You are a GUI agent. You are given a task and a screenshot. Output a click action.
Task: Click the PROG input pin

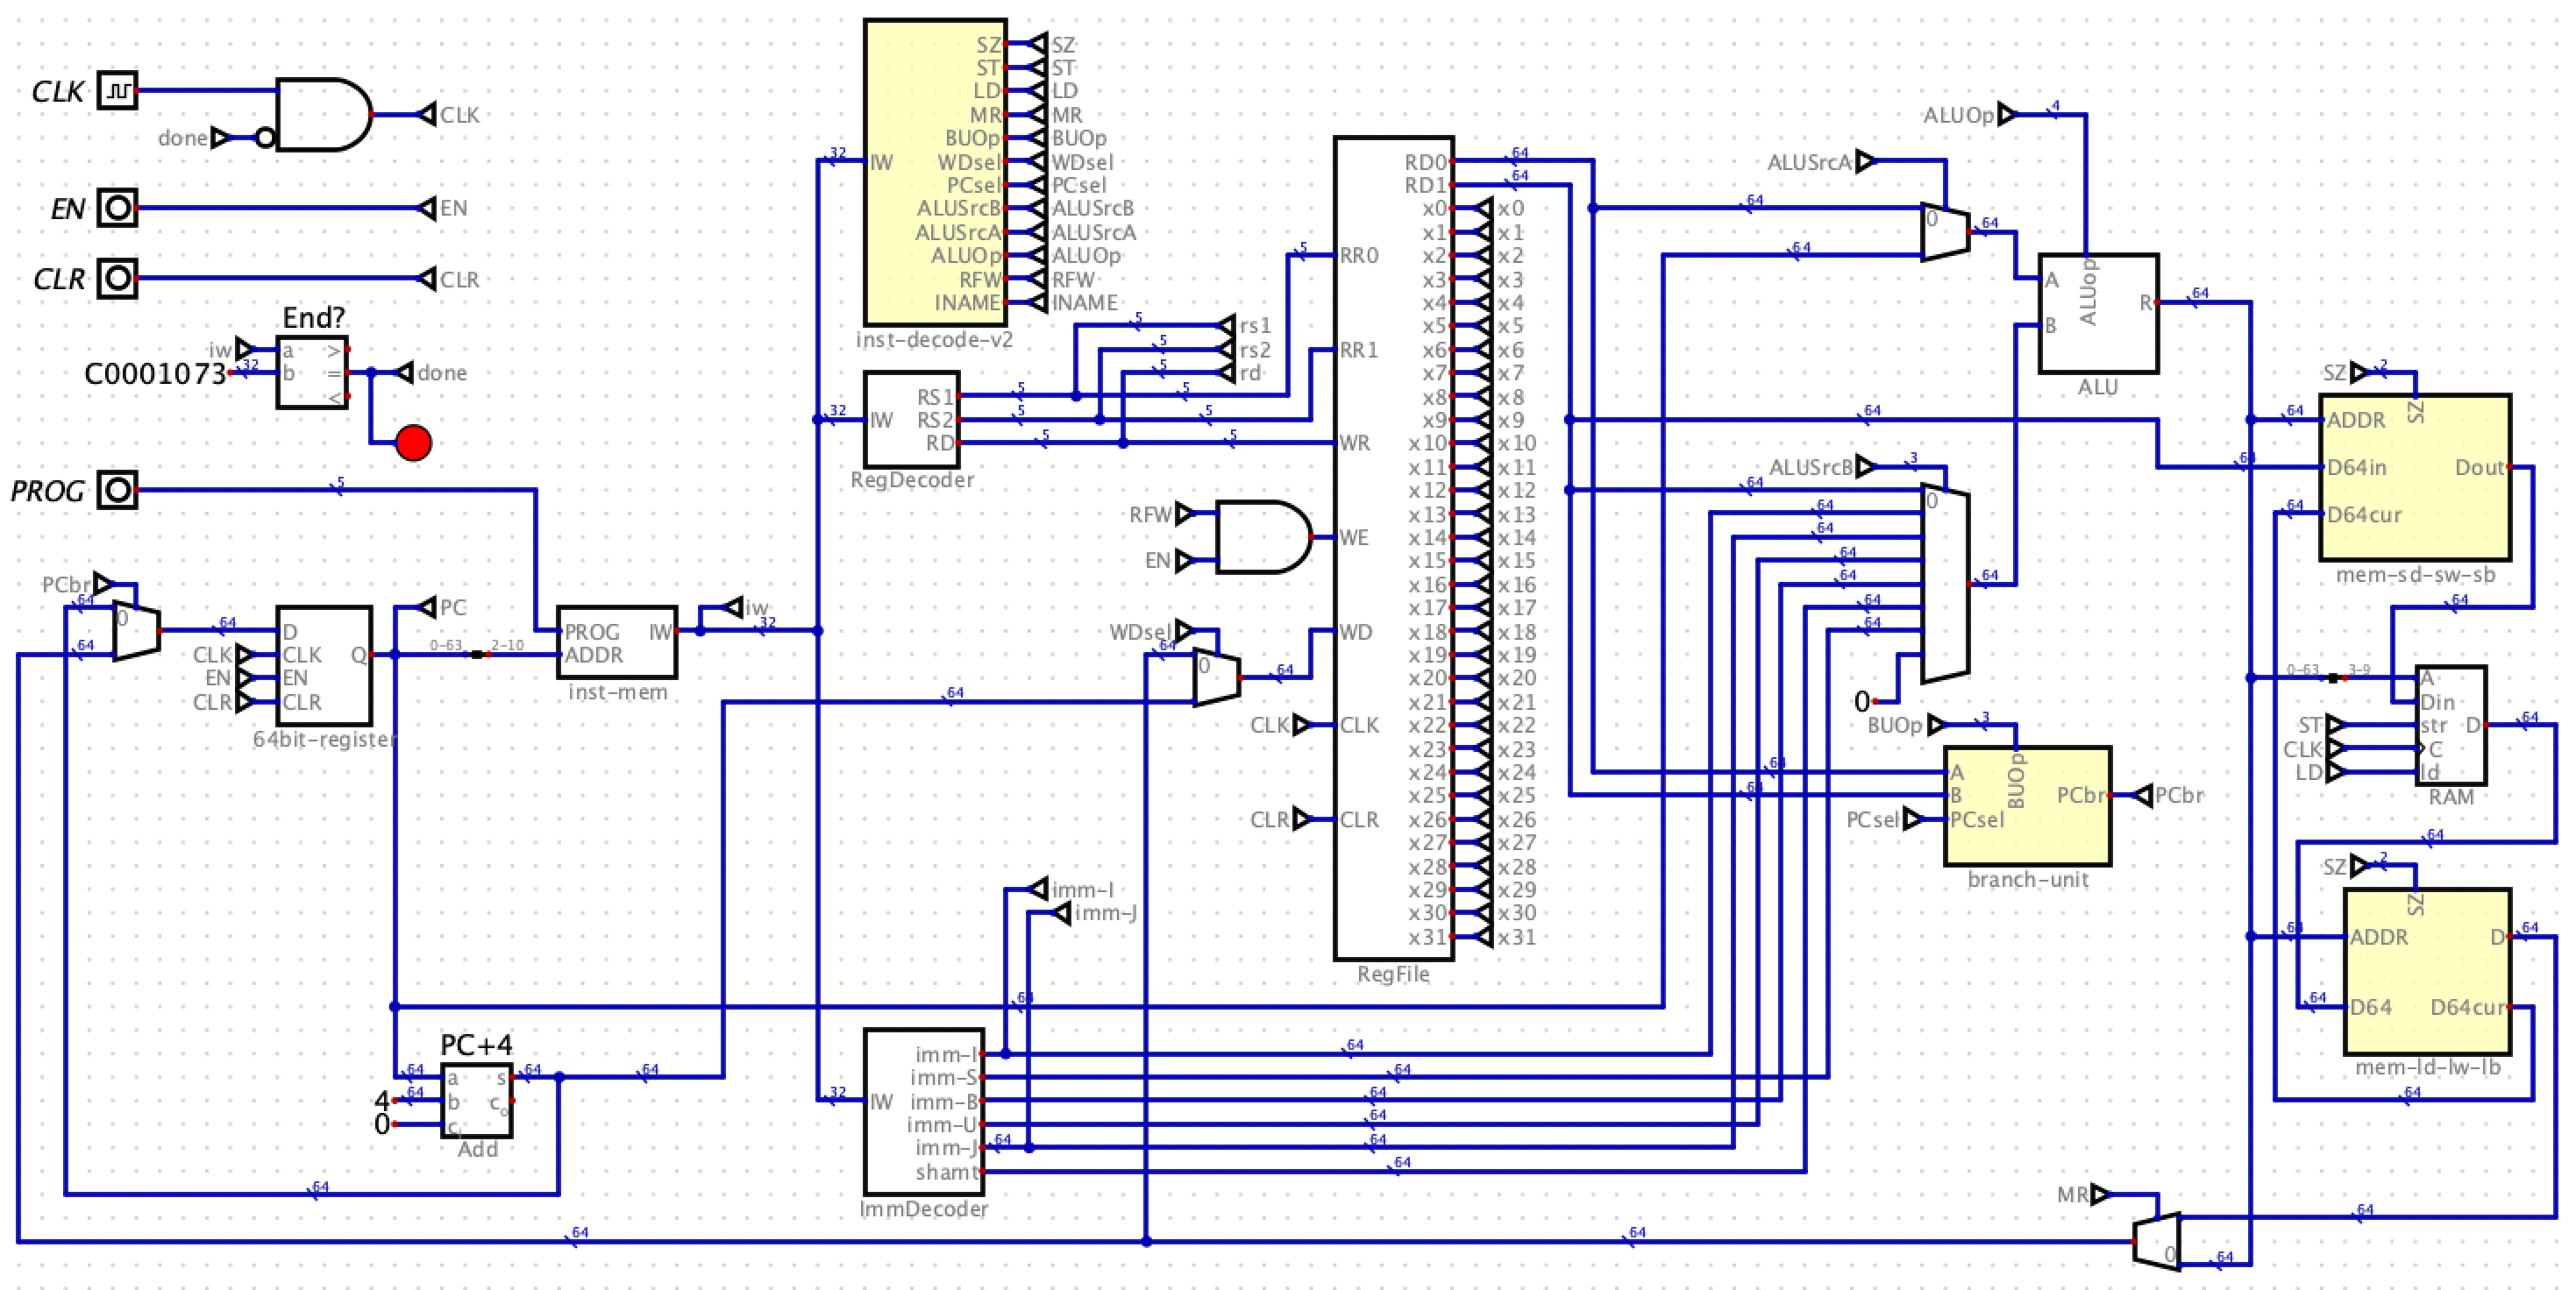tap(118, 492)
